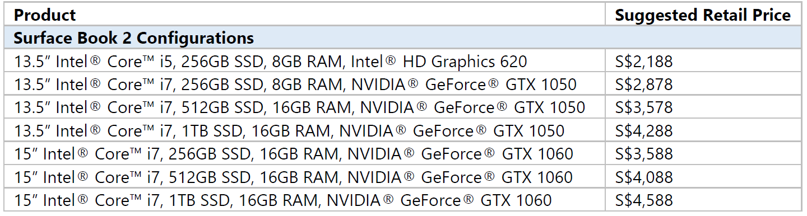Click the S$2,878 price cell
The width and height of the screenshot is (807, 216).
click(x=703, y=84)
